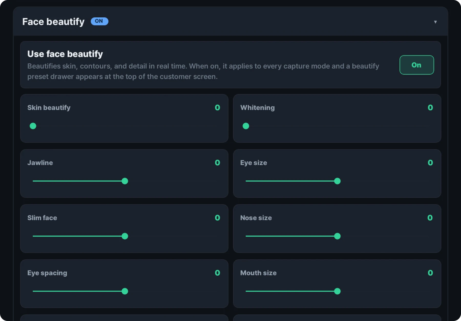
Task: Click the Nose size value 0
Action: pyautogui.click(x=430, y=218)
